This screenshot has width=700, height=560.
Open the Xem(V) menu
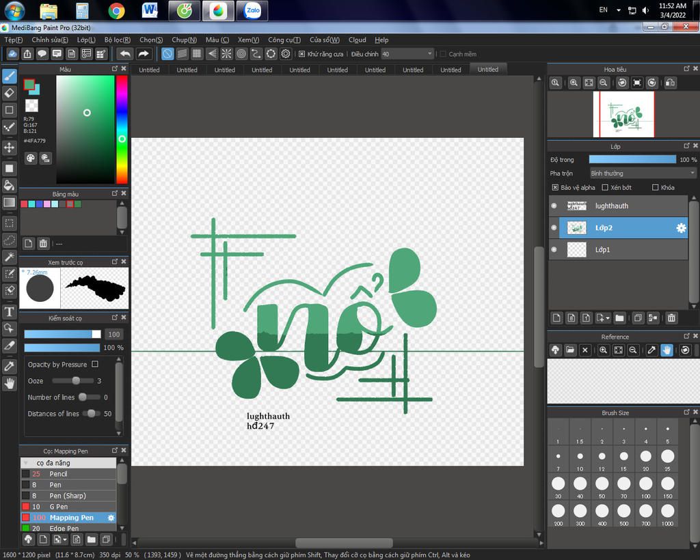tap(248, 40)
